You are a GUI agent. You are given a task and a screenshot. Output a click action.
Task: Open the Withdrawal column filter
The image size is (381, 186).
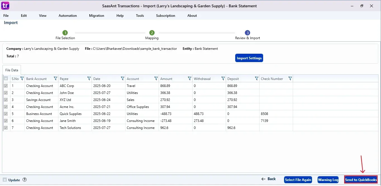[x=223, y=79]
